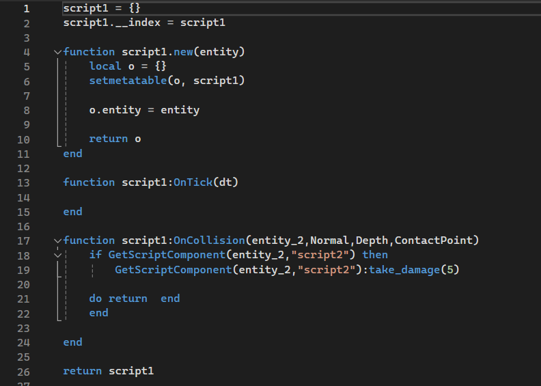541x386 pixels.
Task: Click the end keyword on line 24
Action: tap(72, 342)
